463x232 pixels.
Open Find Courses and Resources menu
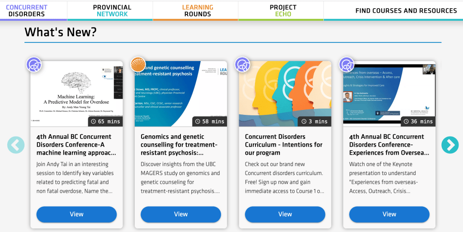click(406, 10)
